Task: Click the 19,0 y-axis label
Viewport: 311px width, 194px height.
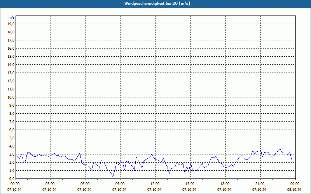Action: coord(11,24)
